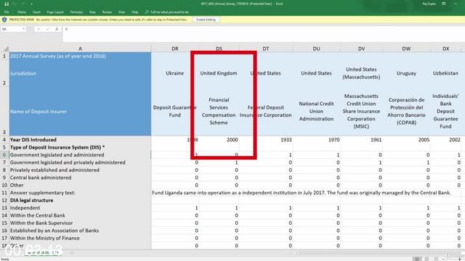Click the 'United Kingdom' jurisdiction cell
The image size is (465, 261).
point(219,73)
